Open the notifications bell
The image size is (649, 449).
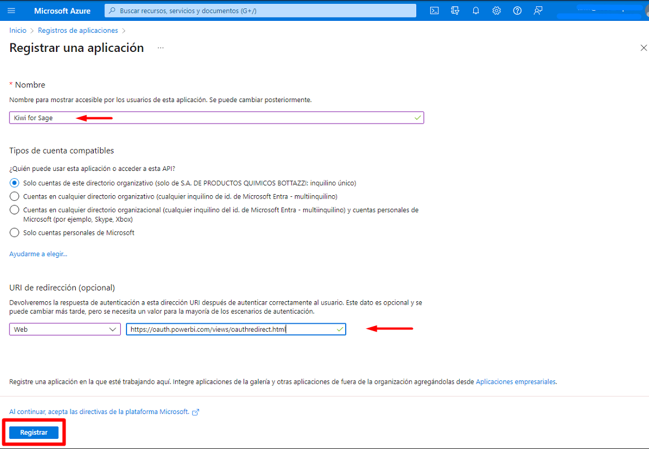coord(476,11)
